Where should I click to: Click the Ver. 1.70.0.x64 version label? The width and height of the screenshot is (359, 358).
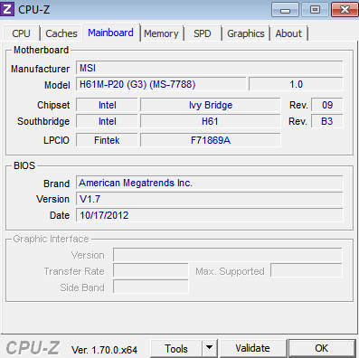(104, 350)
